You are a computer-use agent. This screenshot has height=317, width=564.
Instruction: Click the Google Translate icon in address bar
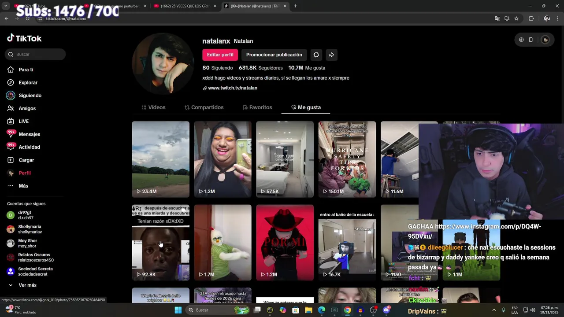[497, 18]
